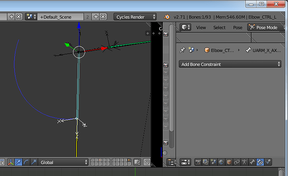Click the red X-axis manipulator arrow
This screenshot has height=176, width=288.
click(104, 48)
